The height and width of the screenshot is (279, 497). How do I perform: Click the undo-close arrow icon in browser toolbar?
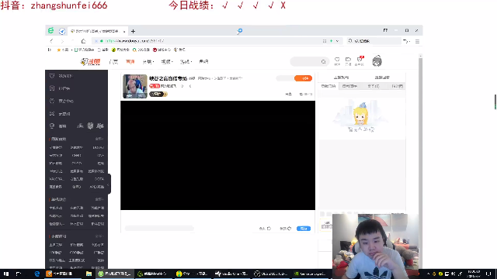click(x=405, y=41)
